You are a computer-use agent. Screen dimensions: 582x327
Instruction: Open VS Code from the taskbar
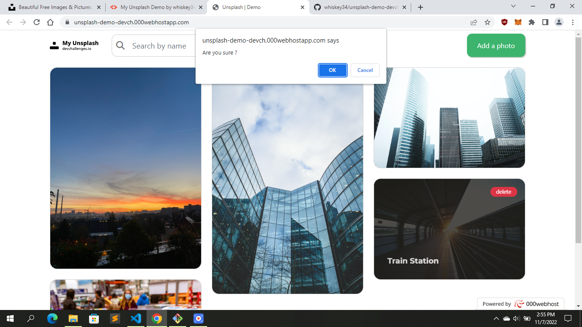click(x=136, y=318)
